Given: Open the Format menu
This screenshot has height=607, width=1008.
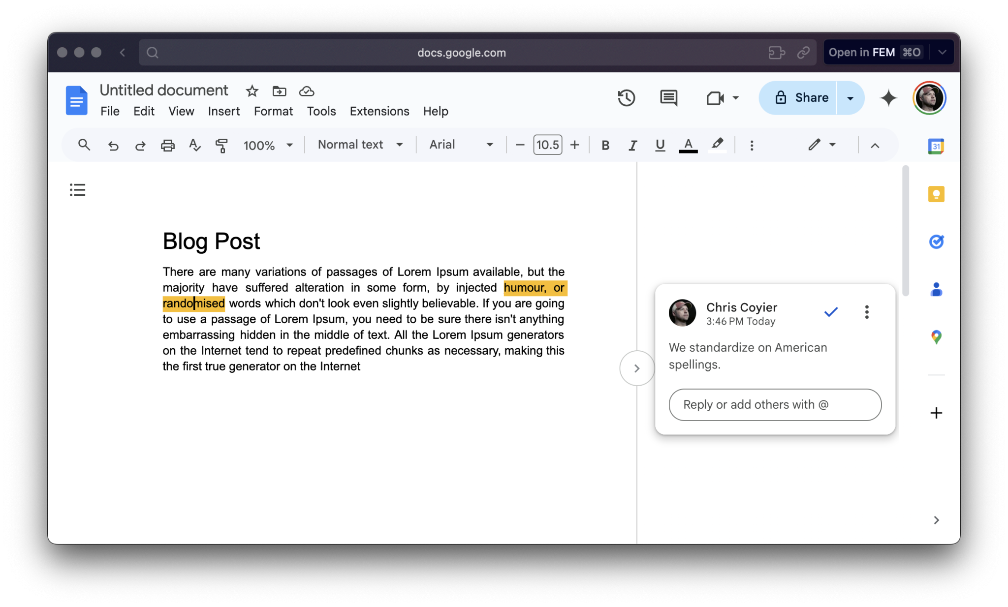Looking at the screenshot, I should tap(273, 111).
